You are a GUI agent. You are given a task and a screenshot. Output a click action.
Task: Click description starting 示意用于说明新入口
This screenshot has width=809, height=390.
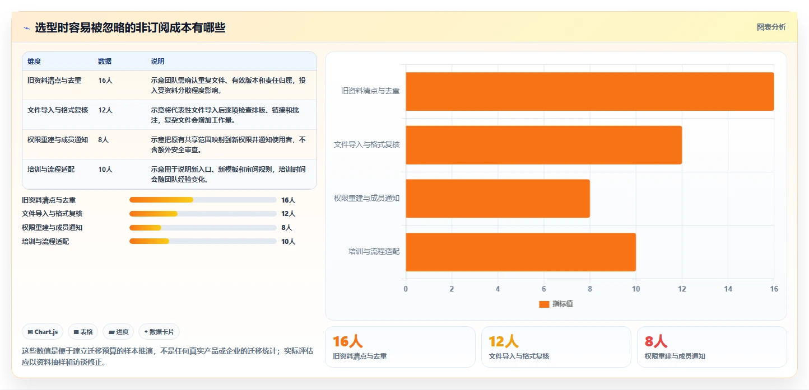229,175
